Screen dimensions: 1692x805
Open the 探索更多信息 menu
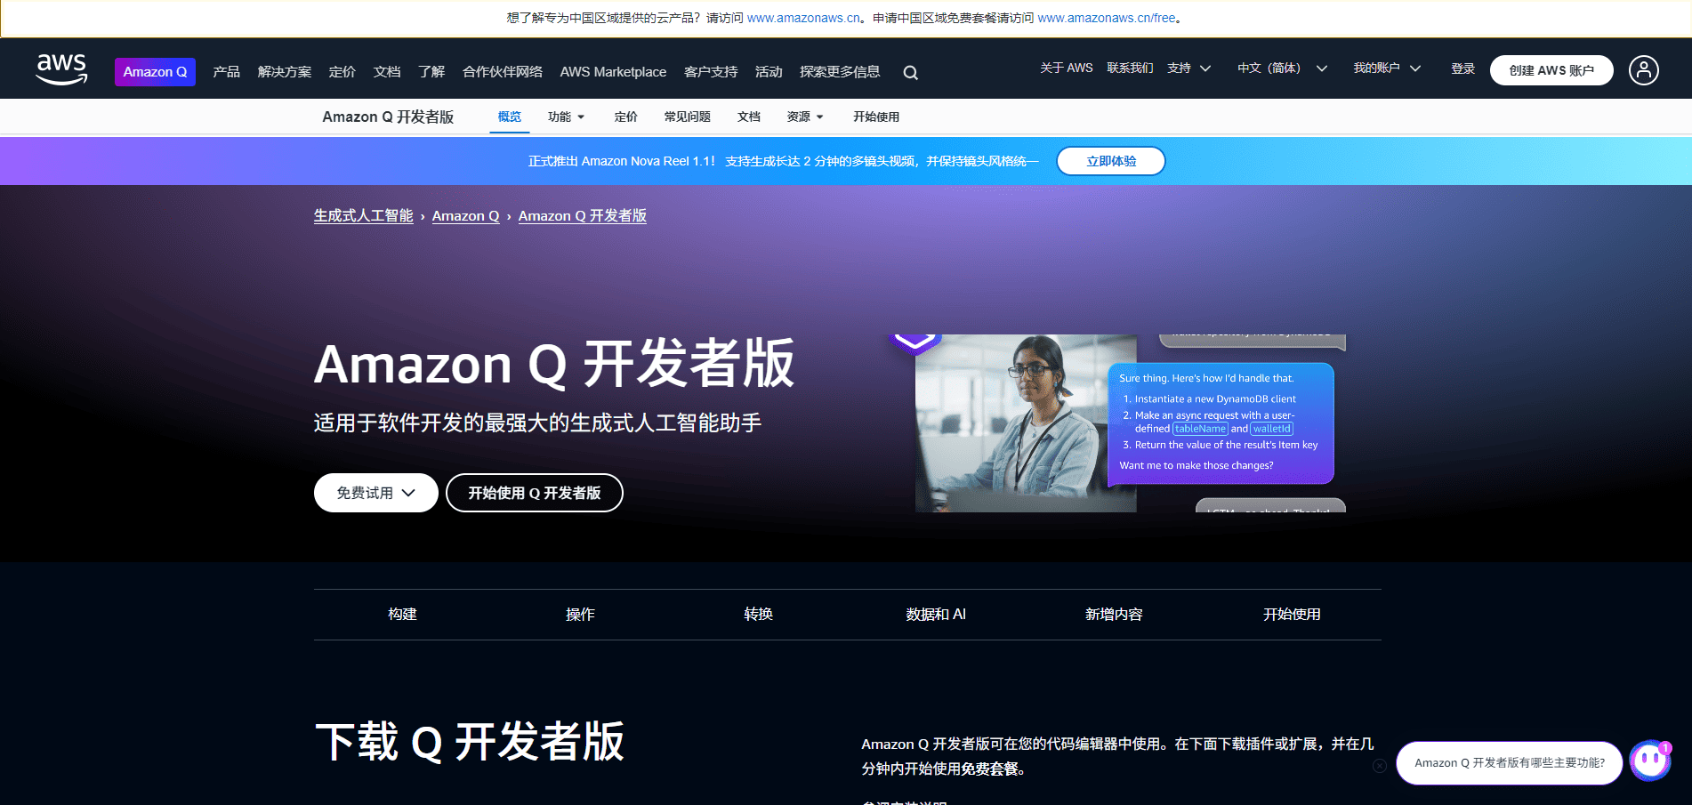point(840,72)
